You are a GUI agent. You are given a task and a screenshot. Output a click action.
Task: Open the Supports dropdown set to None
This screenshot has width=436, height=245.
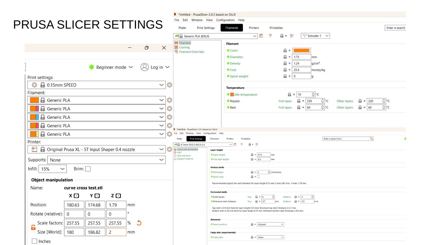point(106,160)
